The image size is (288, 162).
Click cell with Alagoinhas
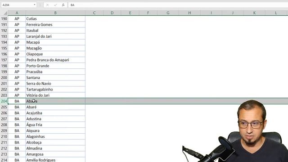pyautogui.click(x=55, y=136)
